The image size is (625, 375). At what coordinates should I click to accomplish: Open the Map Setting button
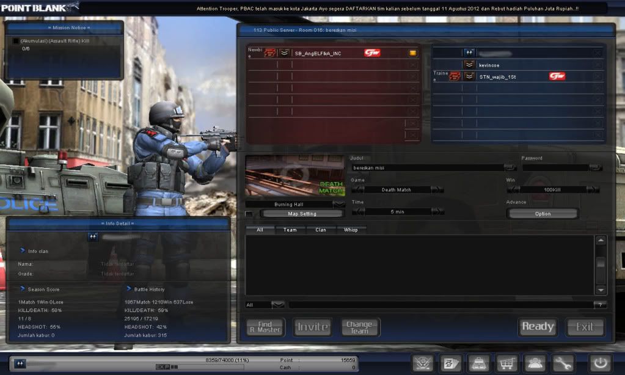pyautogui.click(x=302, y=214)
